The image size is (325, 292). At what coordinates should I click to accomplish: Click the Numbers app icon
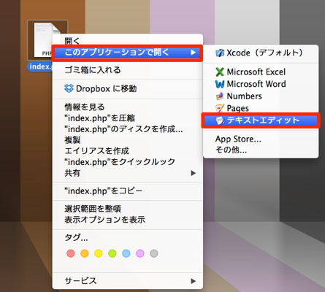[220, 96]
